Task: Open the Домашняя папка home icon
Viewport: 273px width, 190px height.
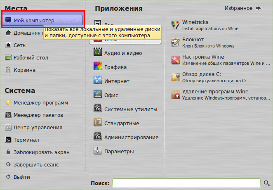Action: (x=8, y=33)
